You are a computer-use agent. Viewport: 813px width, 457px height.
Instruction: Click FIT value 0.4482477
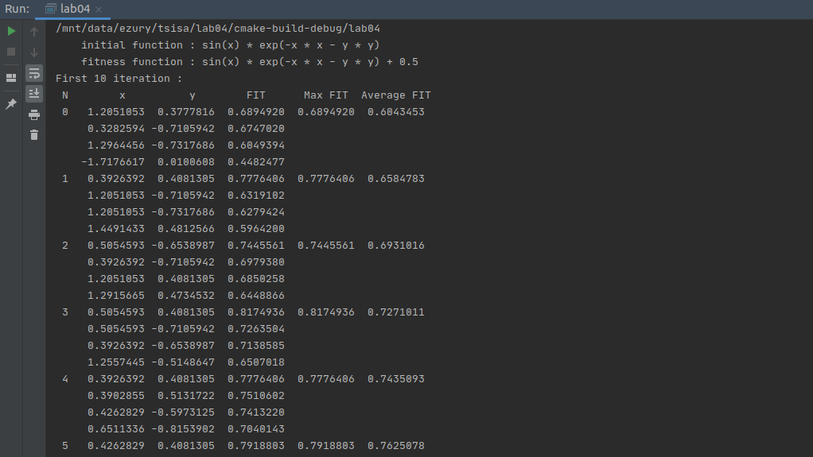[255, 162]
